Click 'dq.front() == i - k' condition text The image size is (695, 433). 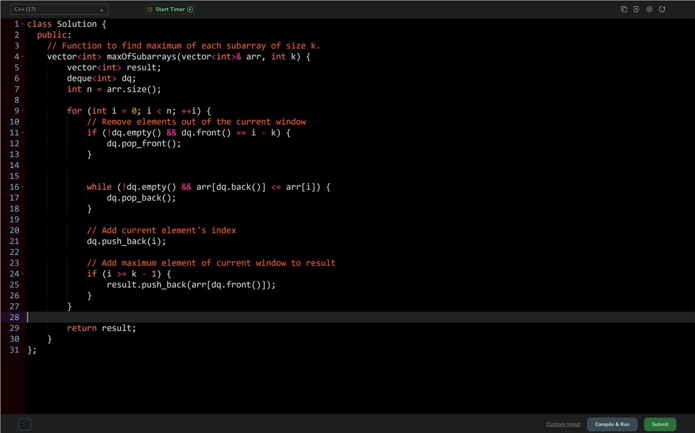click(231, 133)
